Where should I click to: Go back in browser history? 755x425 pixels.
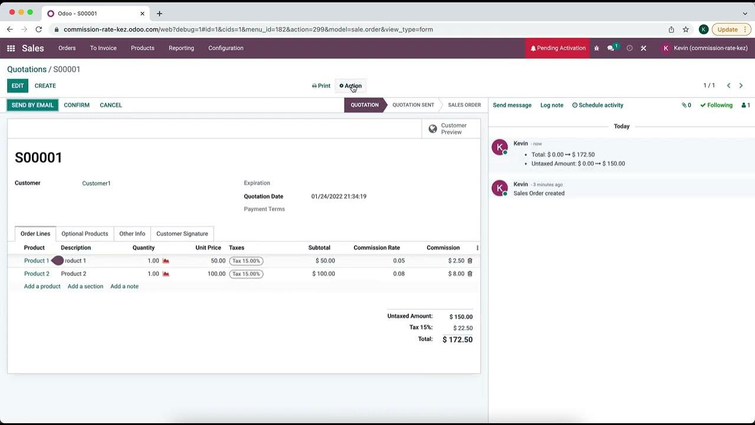click(10, 30)
